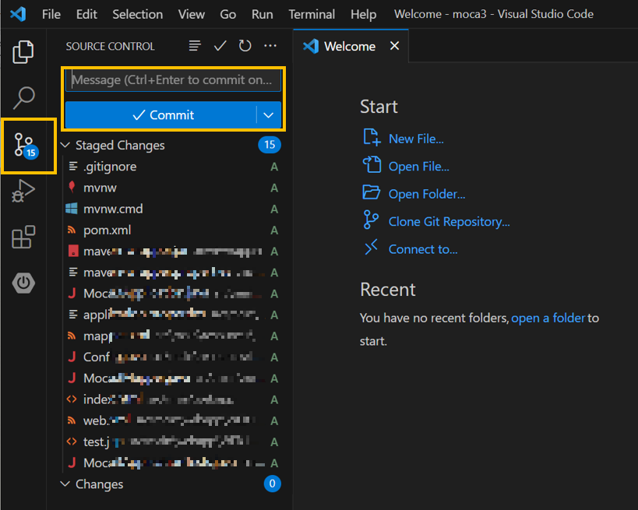
Task: Collapse the Staged Changes section
Action: [x=65, y=145]
